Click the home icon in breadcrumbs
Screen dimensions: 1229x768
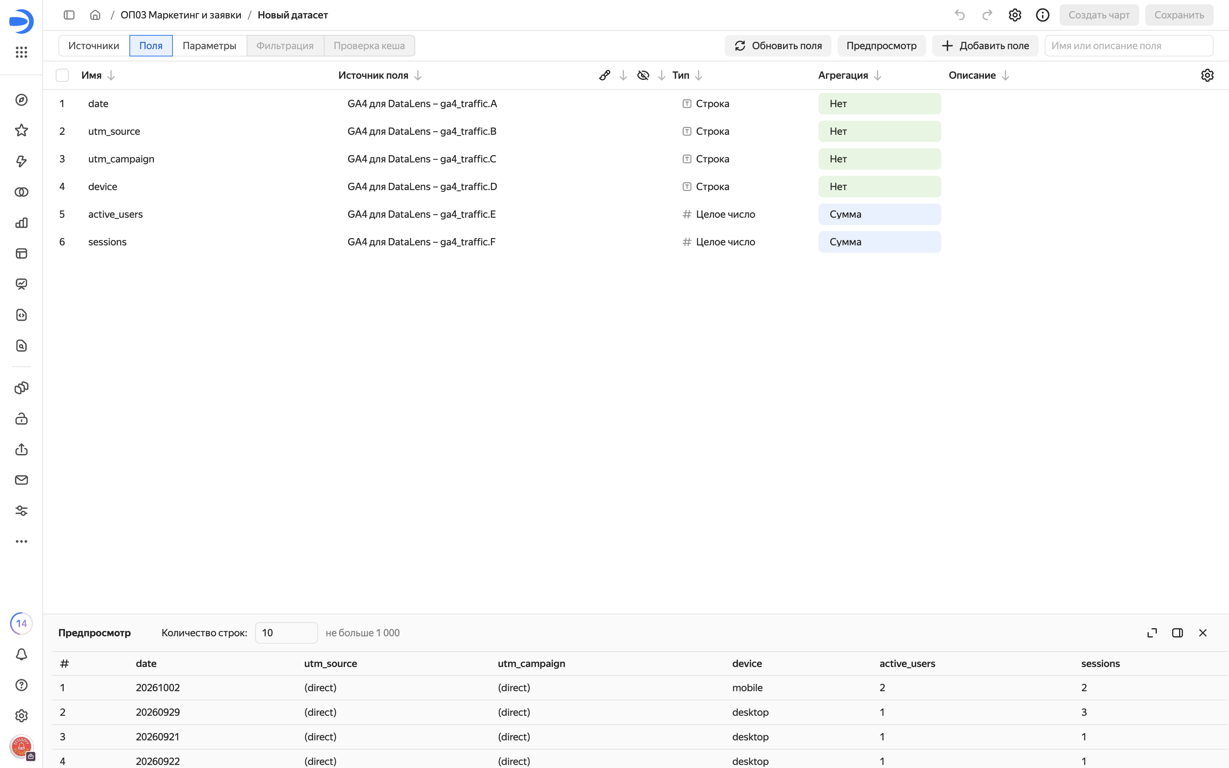tap(95, 15)
